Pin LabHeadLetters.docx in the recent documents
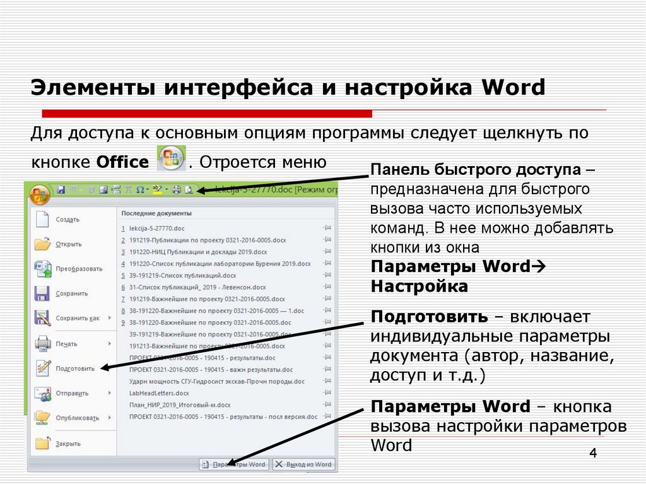The image size is (646, 484). (x=327, y=393)
